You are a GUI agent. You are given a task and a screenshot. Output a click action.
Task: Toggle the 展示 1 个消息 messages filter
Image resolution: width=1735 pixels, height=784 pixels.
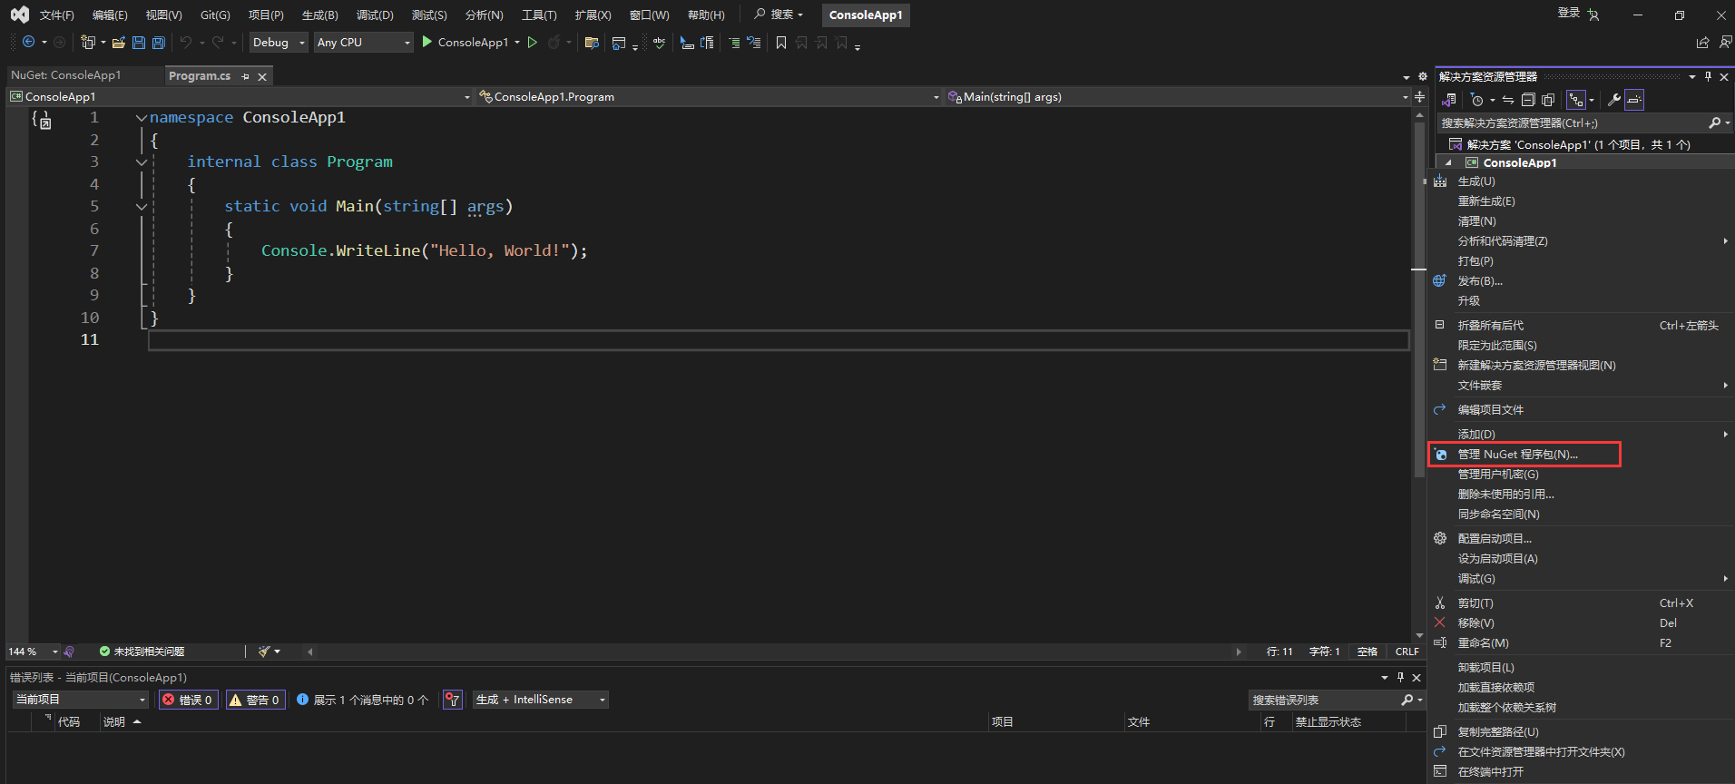pos(363,700)
